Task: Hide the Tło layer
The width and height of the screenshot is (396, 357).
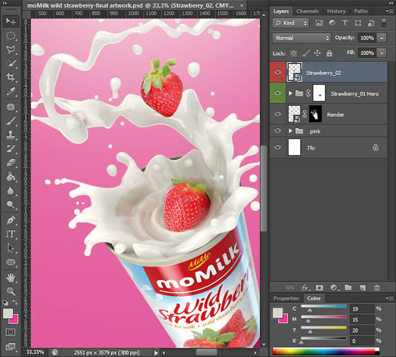Action: click(x=278, y=147)
